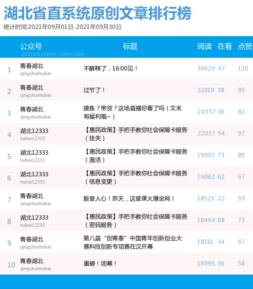253x289 pixels.
Task: Open 社会保障卡服务（激活）article
Action: [136, 156]
